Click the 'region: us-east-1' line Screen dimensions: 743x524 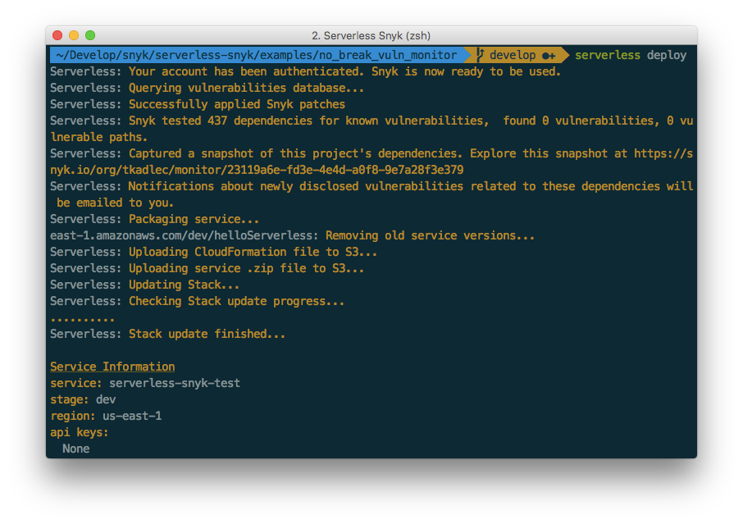tap(106, 416)
